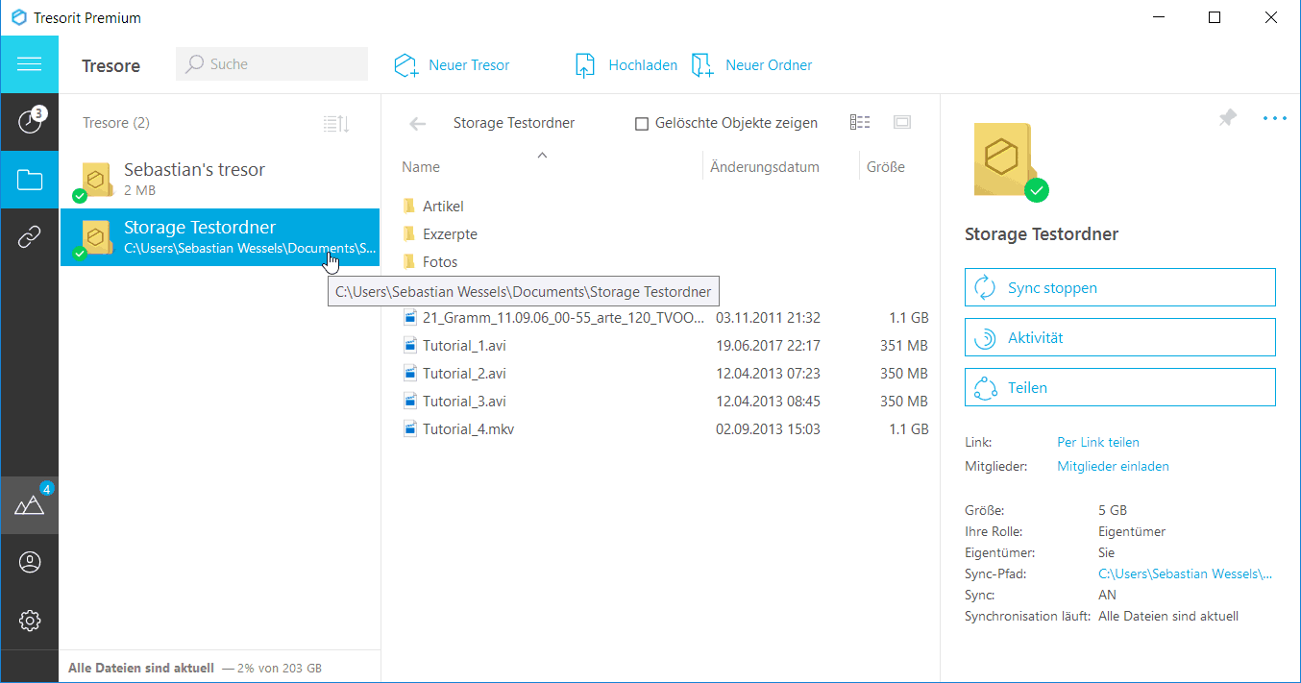The width and height of the screenshot is (1301, 683).
Task: Sort files by Name column header
Action: click(421, 167)
